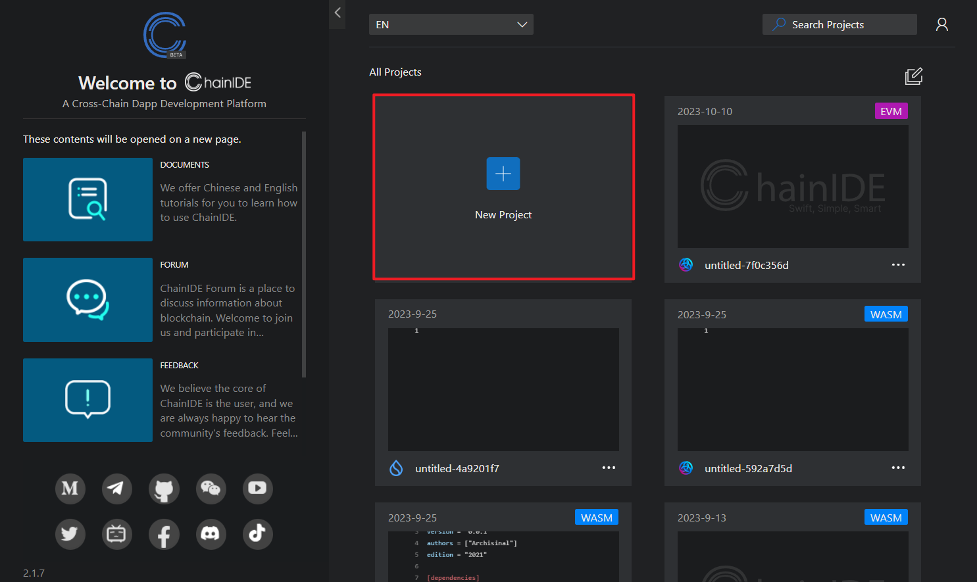Open the Documents tutorials tile

point(88,199)
